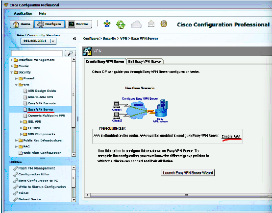Click the community network topology icon
Screen dimensions: 272x213
point(107,24)
